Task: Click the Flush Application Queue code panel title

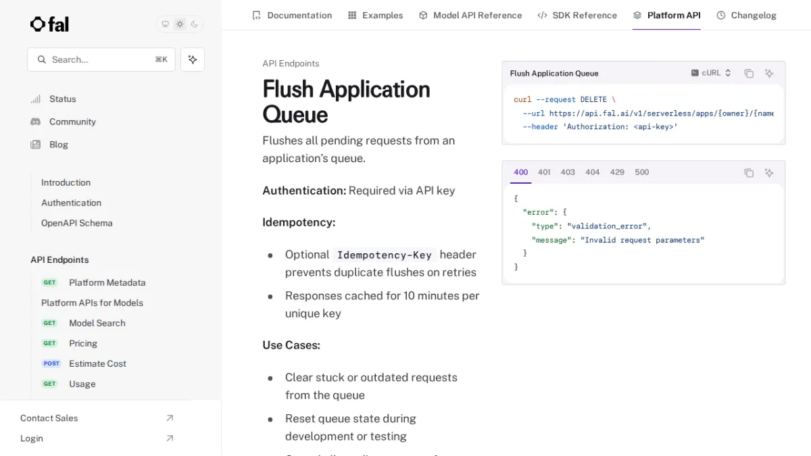Action: [x=554, y=73]
